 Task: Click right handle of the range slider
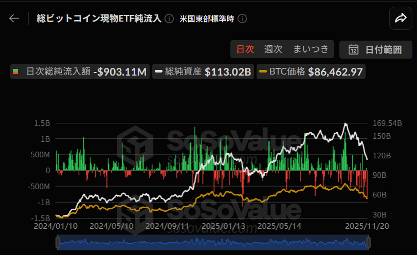click(368, 242)
